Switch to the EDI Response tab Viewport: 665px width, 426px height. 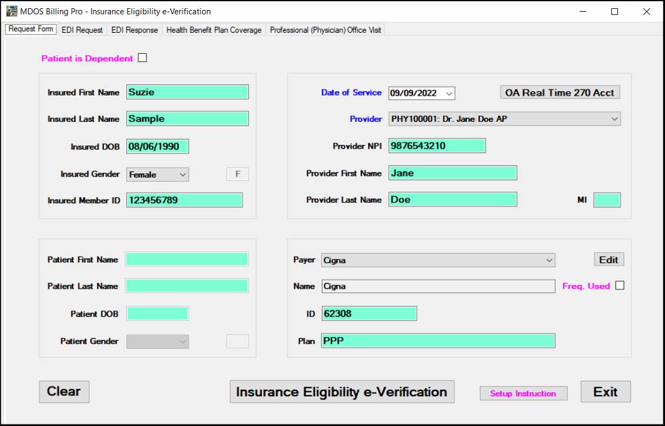[134, 29]
